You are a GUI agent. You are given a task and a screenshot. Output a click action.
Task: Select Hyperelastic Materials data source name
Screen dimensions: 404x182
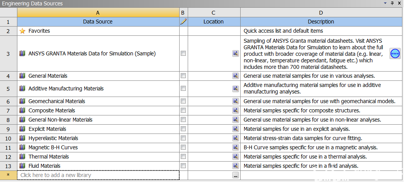point(53,139)
